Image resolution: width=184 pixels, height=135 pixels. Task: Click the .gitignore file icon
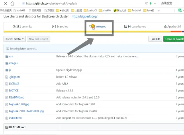point(7,77)
